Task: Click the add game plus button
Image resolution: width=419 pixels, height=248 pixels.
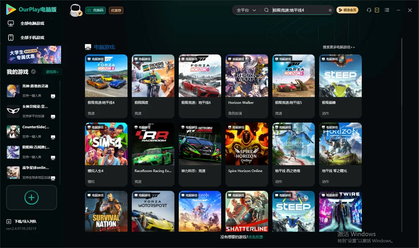Action: click(31, 197)
